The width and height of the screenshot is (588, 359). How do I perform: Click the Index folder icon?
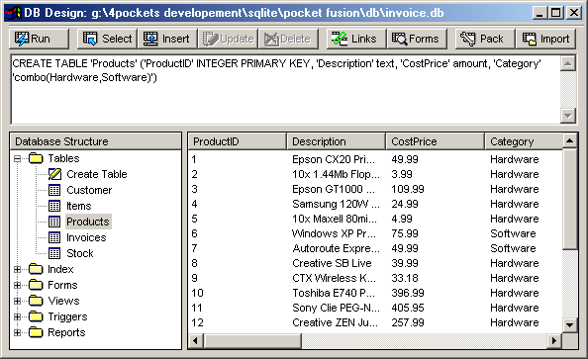pos(36,269)
